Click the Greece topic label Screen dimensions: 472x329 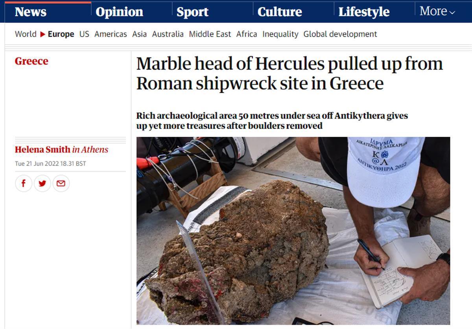(31, 61)
